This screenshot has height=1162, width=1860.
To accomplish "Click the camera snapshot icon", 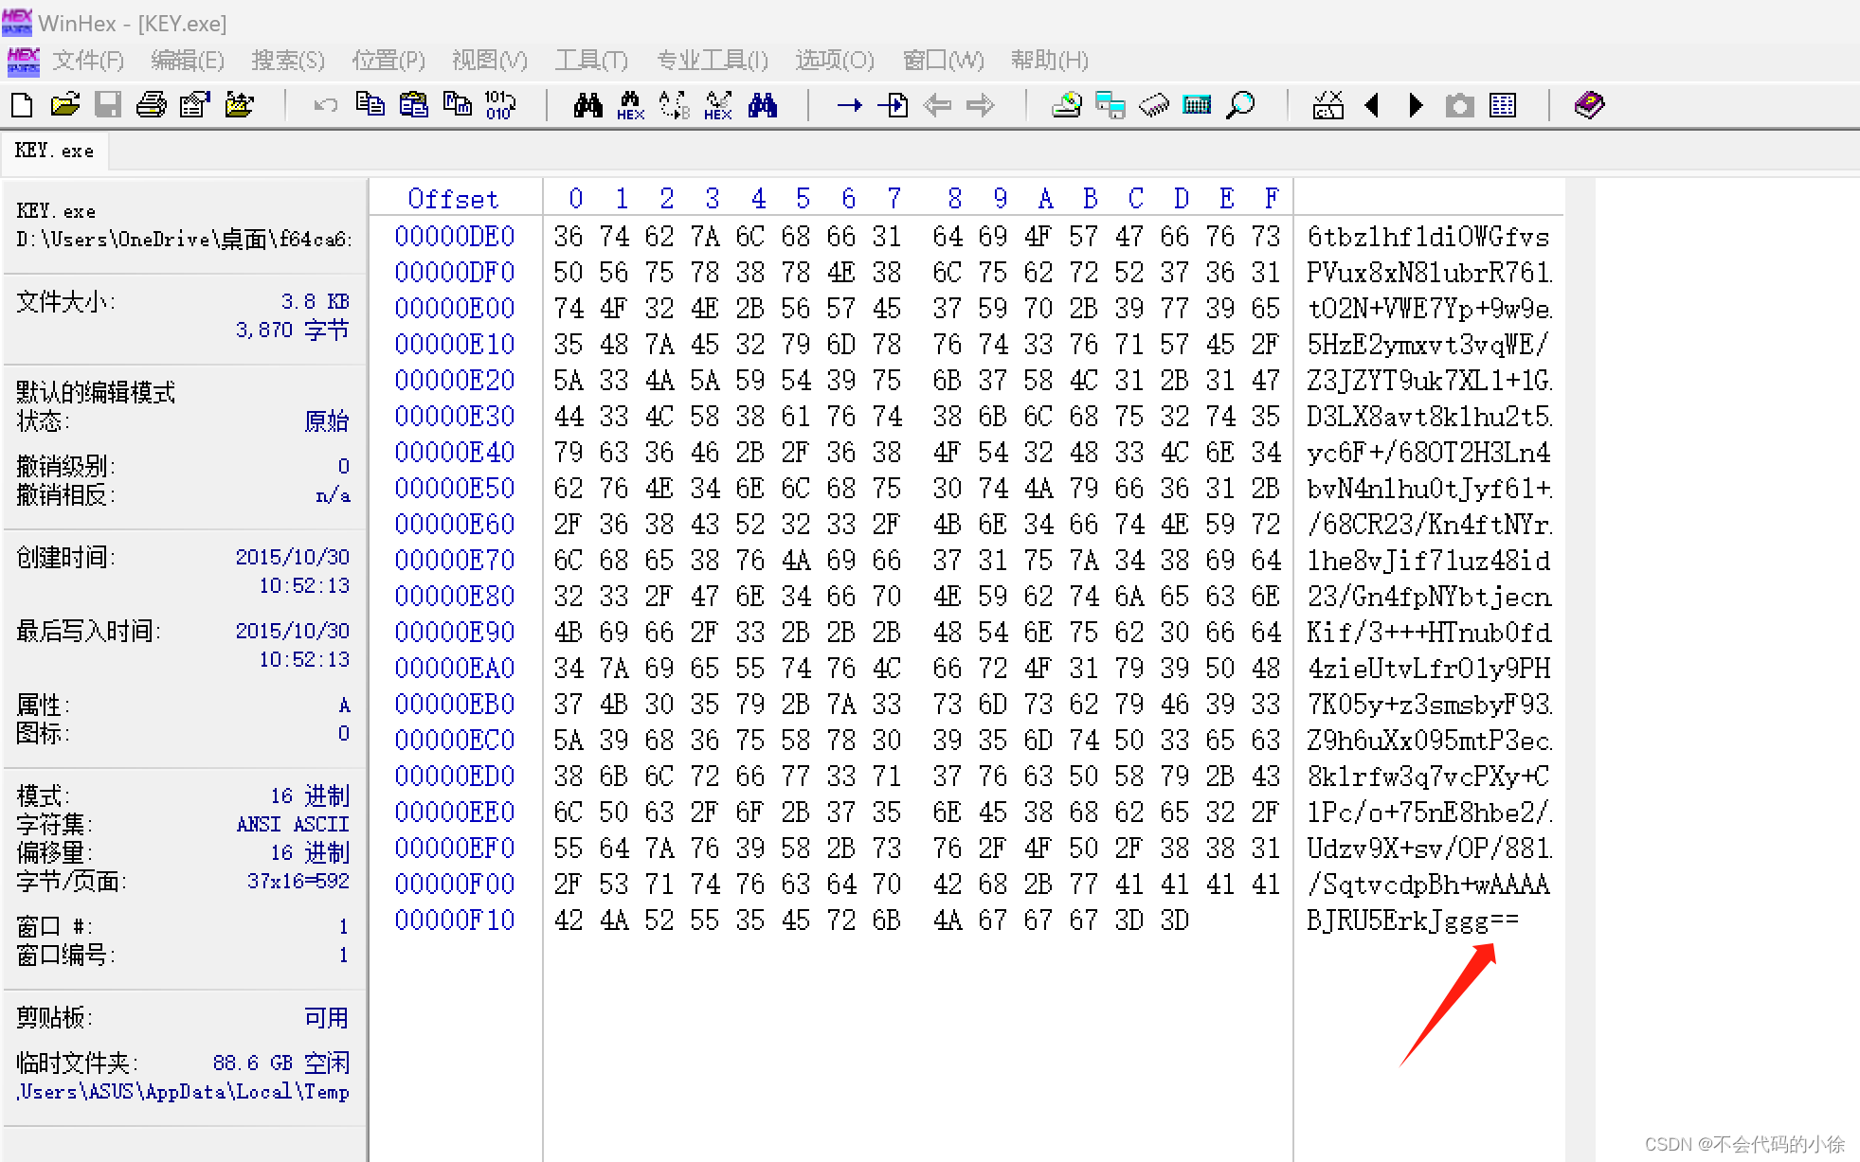I will [1459, 105].
